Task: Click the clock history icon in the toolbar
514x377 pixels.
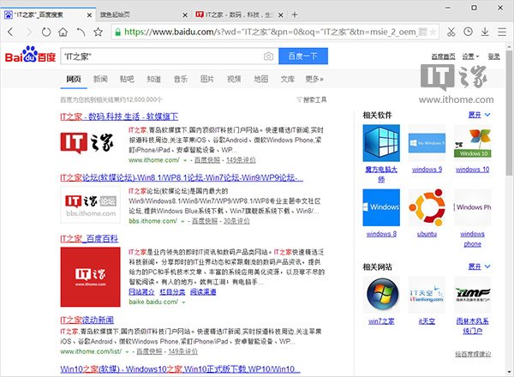Action: [x=467, y=31]
